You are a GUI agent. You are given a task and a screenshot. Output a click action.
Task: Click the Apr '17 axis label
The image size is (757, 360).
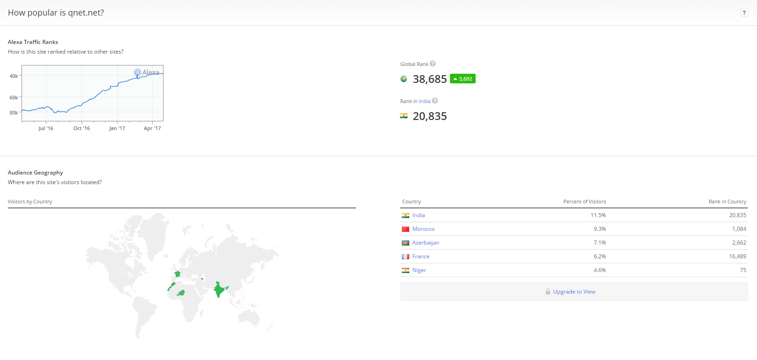pyautogui.click(x=152, y=128)
